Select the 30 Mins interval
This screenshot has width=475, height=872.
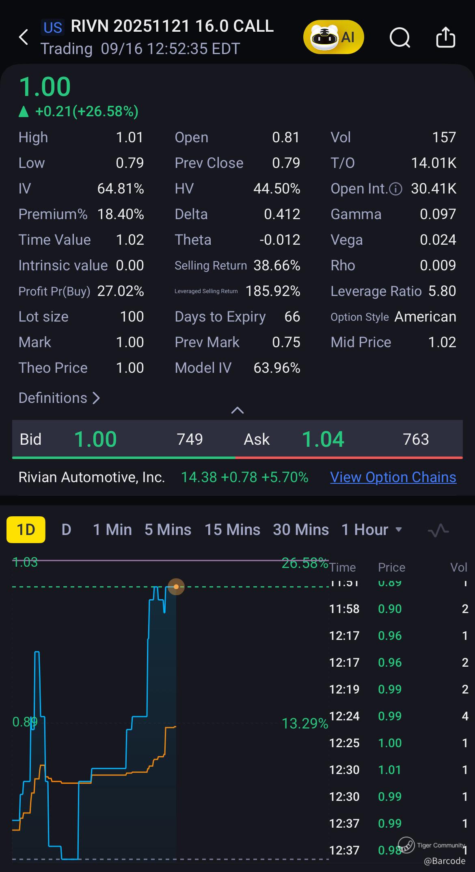(x=301, y=530)
